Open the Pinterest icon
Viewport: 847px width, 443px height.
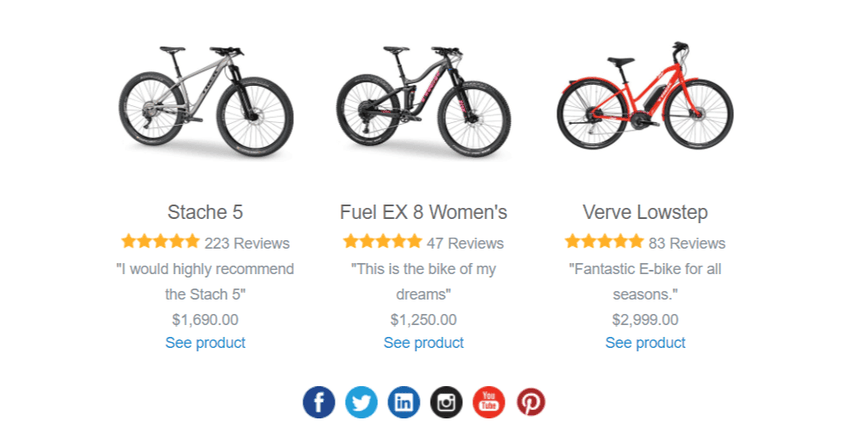pos(531,401)
